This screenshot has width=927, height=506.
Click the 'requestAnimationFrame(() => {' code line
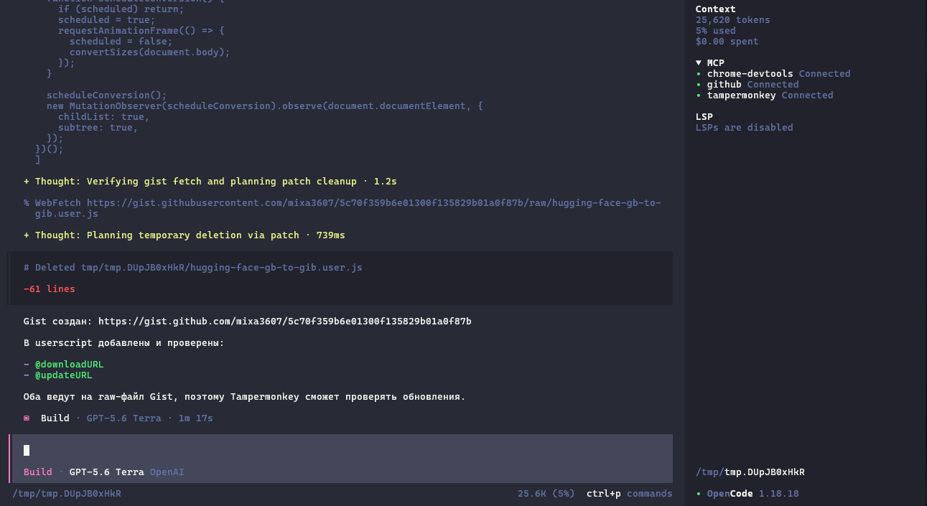pos(141,31)
